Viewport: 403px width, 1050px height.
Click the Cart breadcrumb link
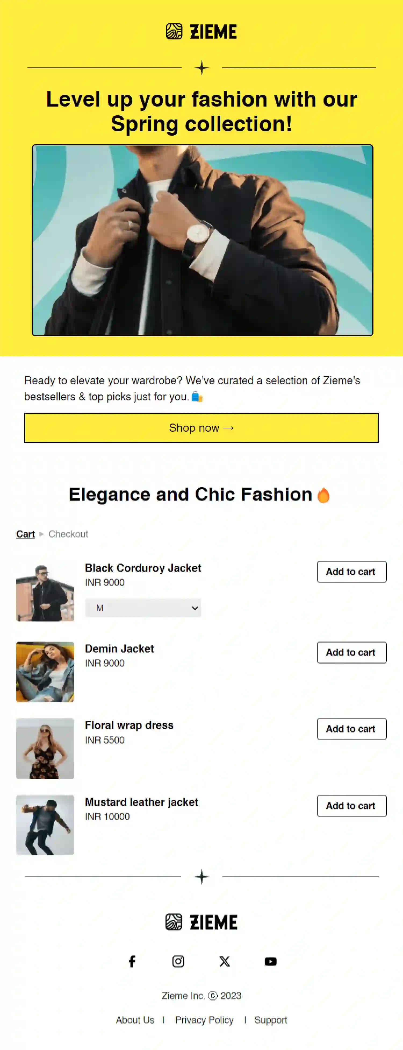click(26, 534)
